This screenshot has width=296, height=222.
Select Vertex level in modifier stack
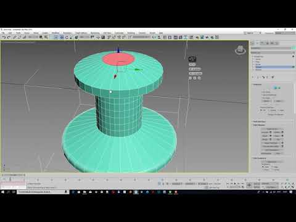tap(258, 59)
